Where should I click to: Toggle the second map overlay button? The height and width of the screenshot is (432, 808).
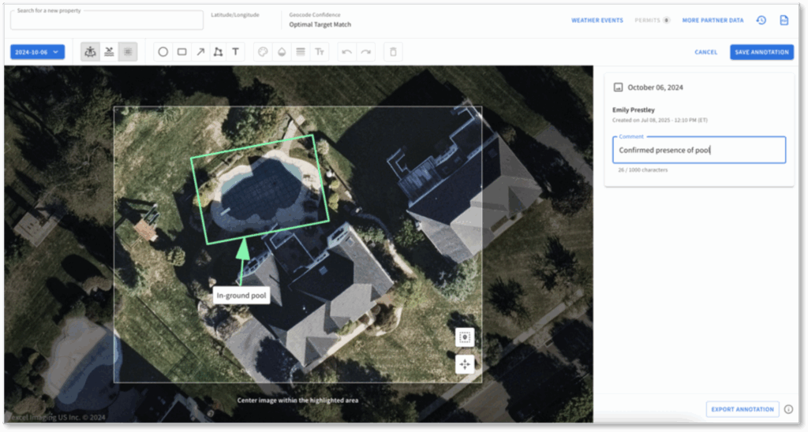tap(109, 52)
